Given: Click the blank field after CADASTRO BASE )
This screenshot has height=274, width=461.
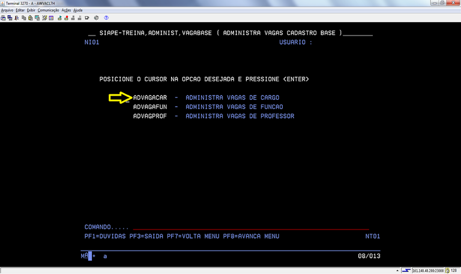Looking at the screenshot, I should 358,33.
